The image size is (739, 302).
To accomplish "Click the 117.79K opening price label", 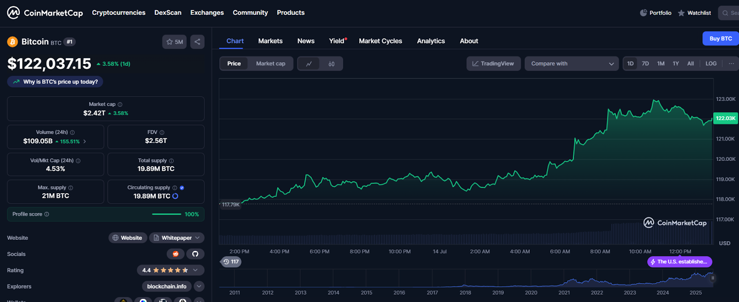I will point(230,205).
